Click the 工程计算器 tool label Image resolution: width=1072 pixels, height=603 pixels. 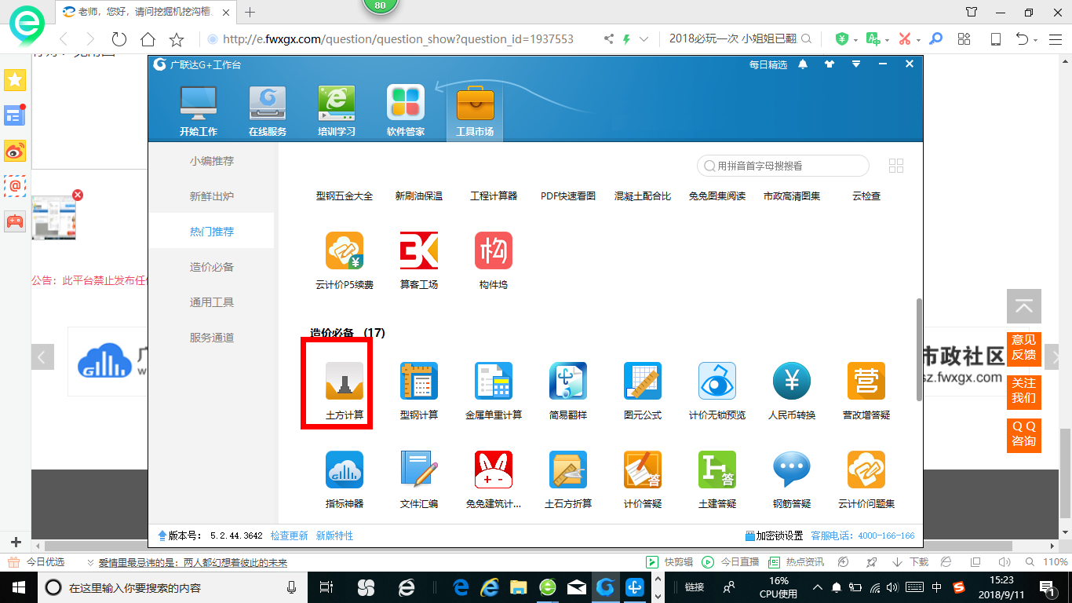pyautogui.click(x=494, y=196)
